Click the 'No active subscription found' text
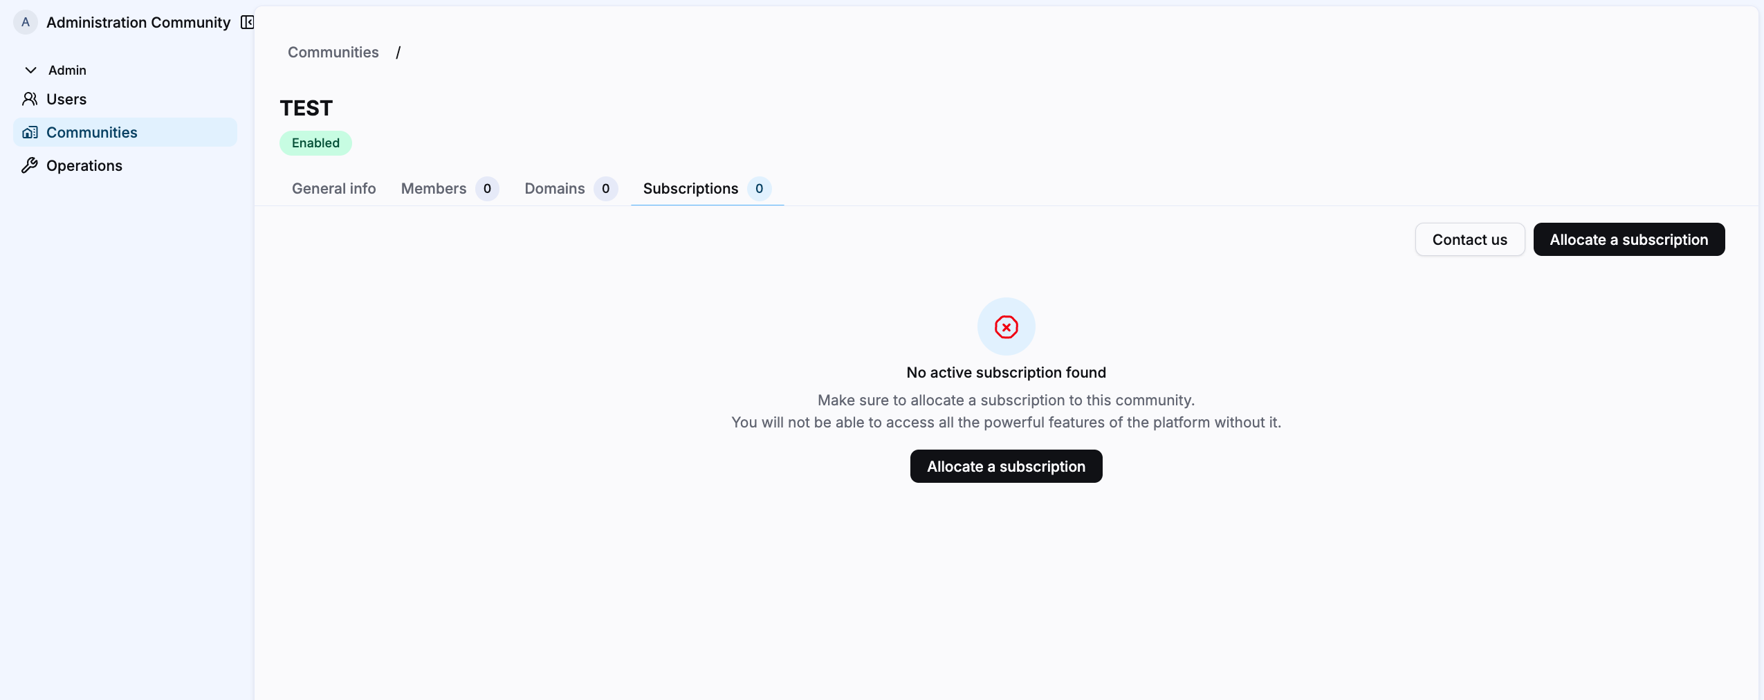 1006,372
